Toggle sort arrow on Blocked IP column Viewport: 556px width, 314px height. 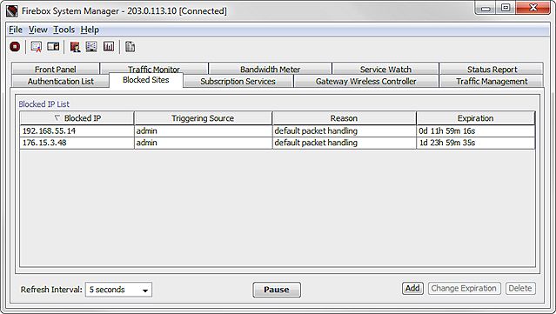tap(57, 117)
